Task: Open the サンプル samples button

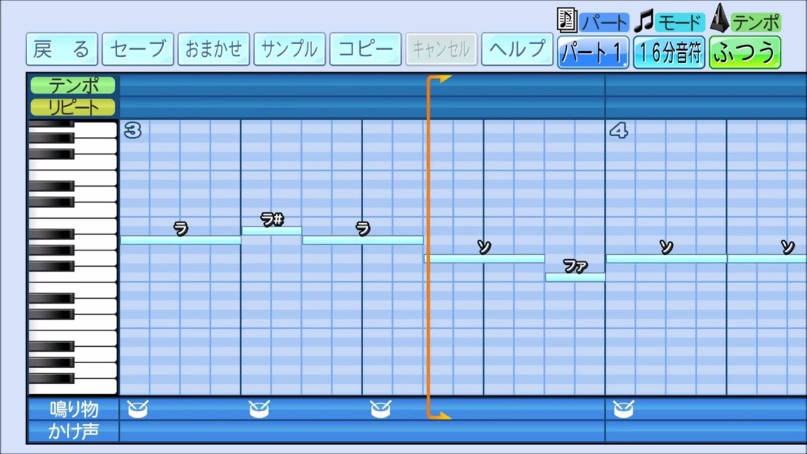Action: click(x=289, y=49)
